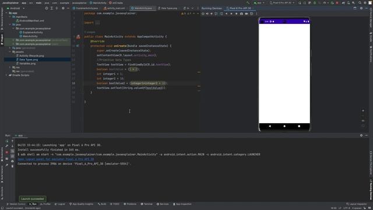Expand the folded import block
Screen dimensions: 373x210
click(x=97, y=23)
